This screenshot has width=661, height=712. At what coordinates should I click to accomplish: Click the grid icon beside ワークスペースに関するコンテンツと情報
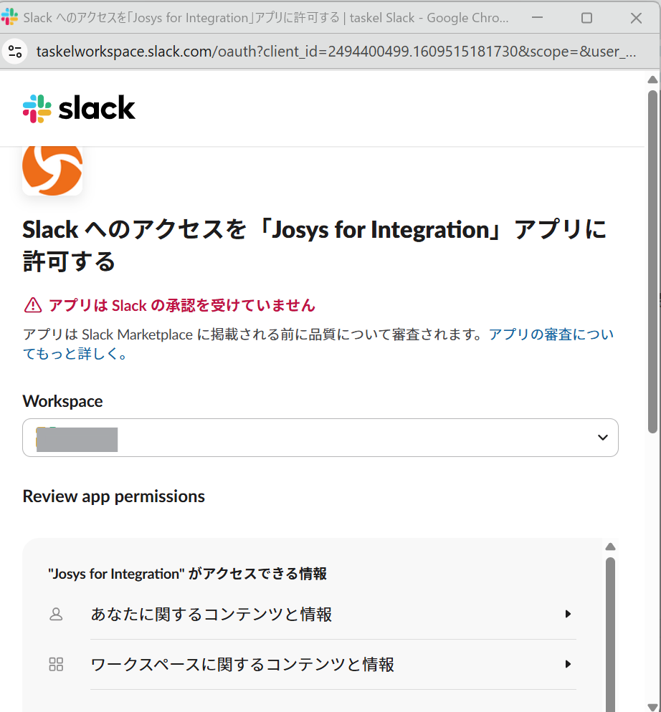(x=56, y=664)
